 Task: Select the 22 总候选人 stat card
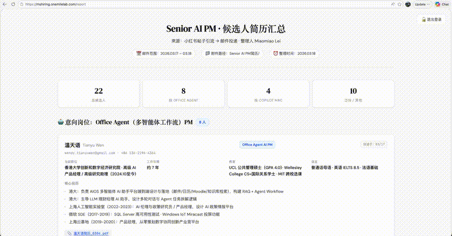point(99,94)
